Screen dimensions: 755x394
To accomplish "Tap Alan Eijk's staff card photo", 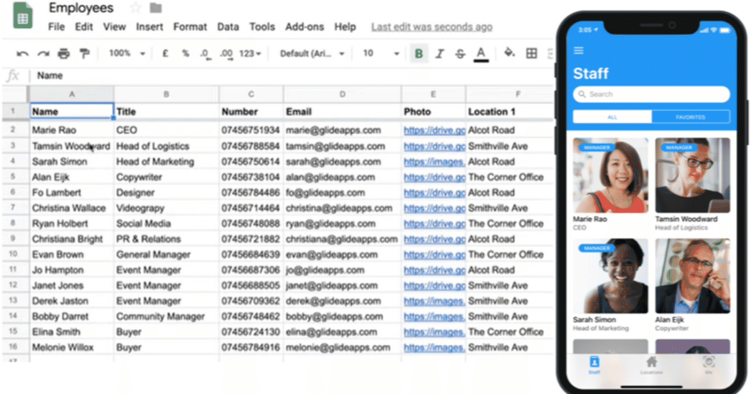I will (x=692, y=276).
